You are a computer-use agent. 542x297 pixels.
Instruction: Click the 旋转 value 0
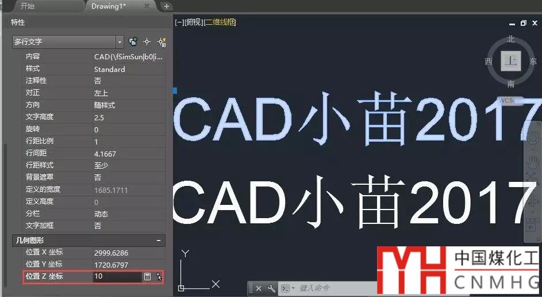pos(96,130)
